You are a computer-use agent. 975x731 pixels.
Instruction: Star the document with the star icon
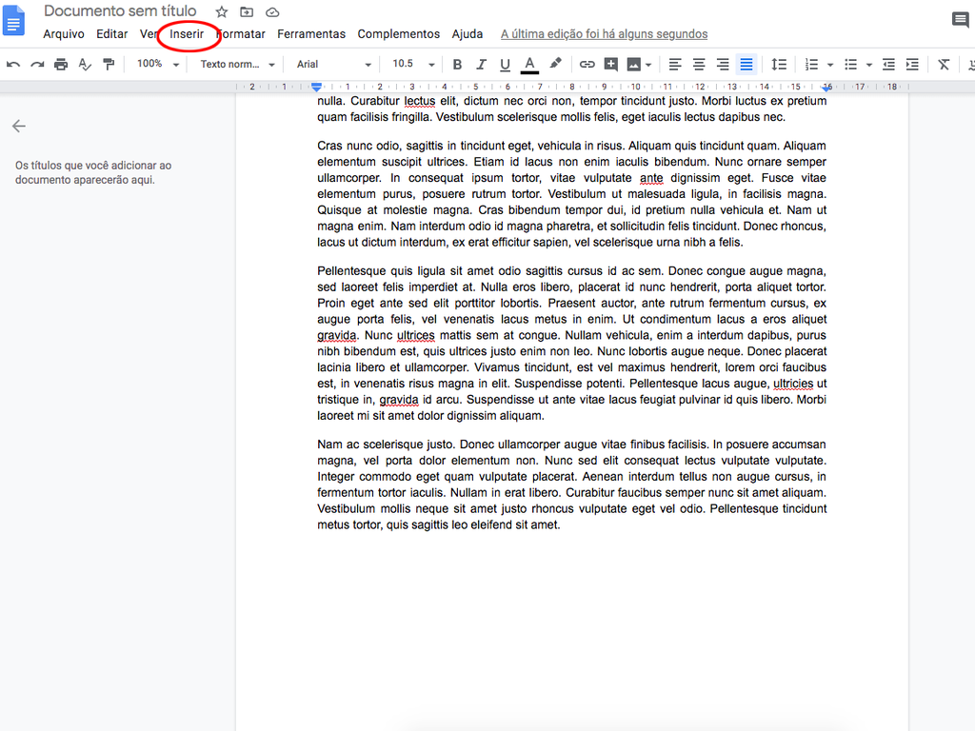(221, 11)
